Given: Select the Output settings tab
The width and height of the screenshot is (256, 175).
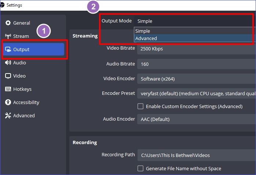Looking at the screenshot, I should pyautogui.click(x=33, y=49).
